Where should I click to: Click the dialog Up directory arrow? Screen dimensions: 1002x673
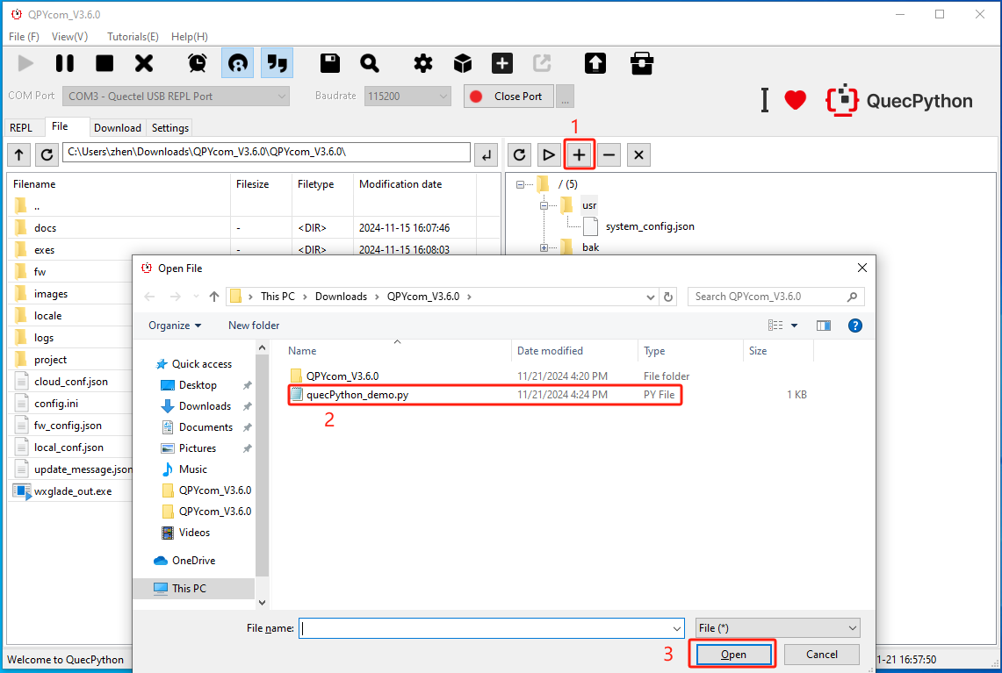tap(214, 297)
